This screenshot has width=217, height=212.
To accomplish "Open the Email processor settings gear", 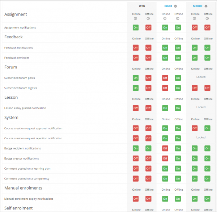I will pos(175,6).
